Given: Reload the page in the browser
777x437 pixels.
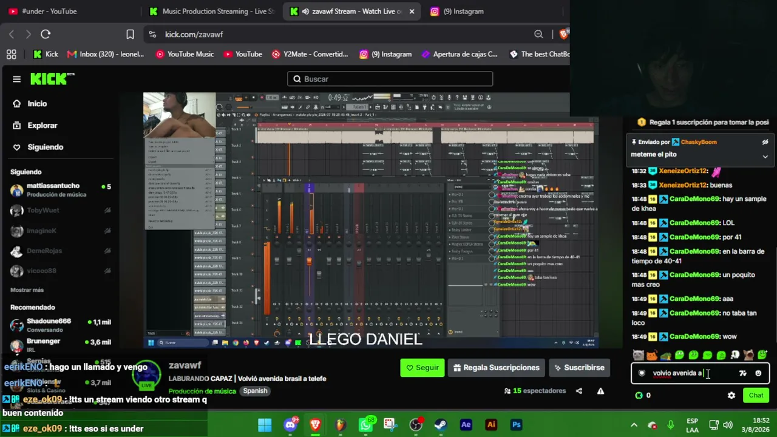Looking at the screenshot, I should (46, 35).
